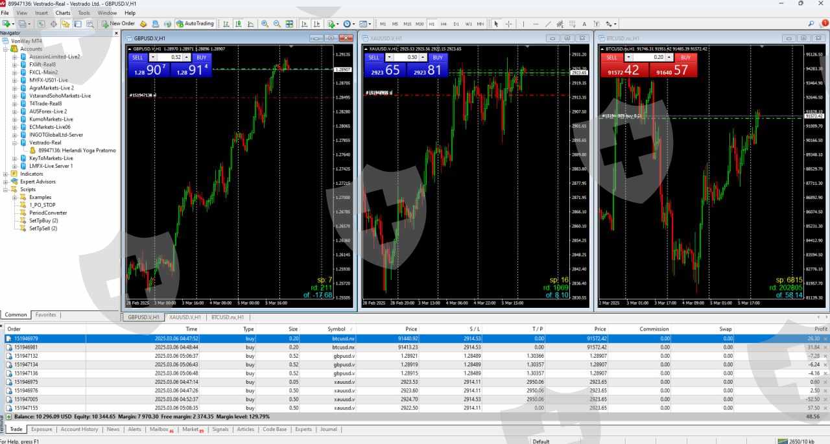Expand the Indicators tree node
The height and width of the screenshot is (444, 830).
pyautogui.click(x=6, y=174)
